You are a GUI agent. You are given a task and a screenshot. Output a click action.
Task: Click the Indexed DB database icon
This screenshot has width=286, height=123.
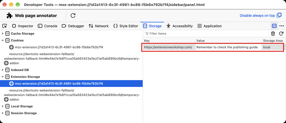click(x=7, y=70)
